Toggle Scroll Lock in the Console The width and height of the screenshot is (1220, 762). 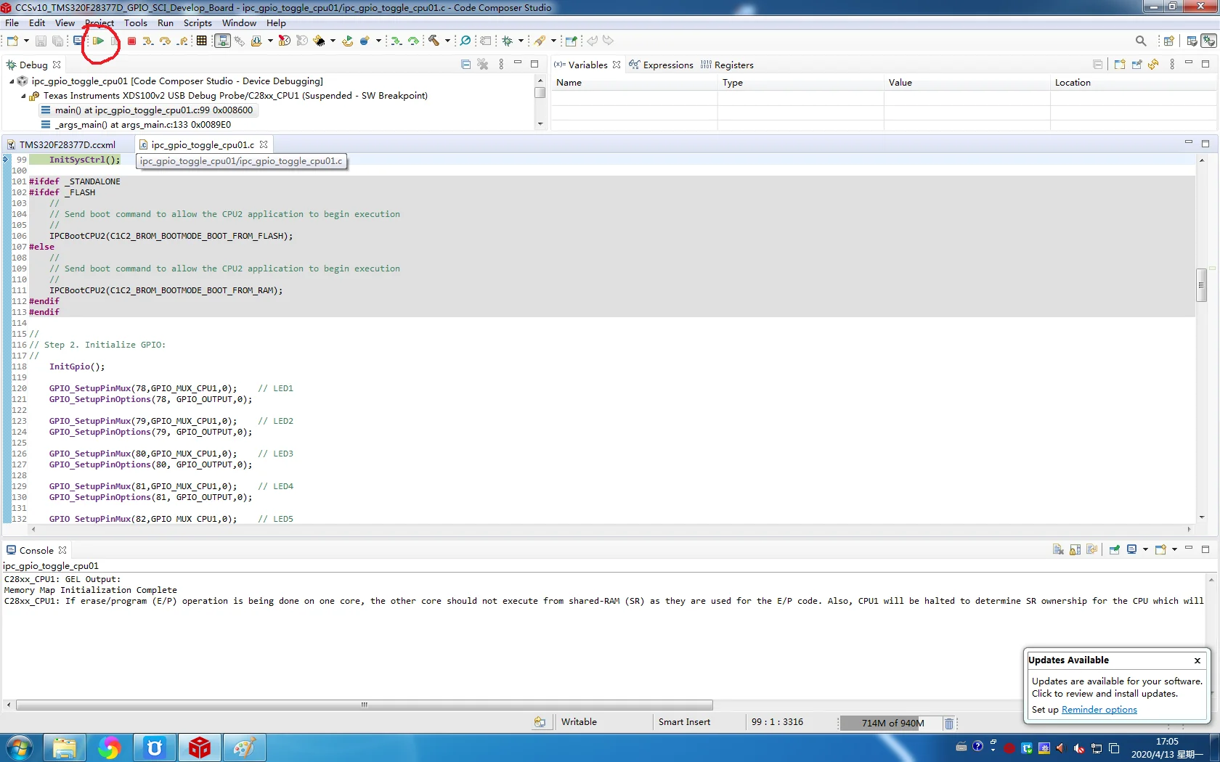(1075, 550)
